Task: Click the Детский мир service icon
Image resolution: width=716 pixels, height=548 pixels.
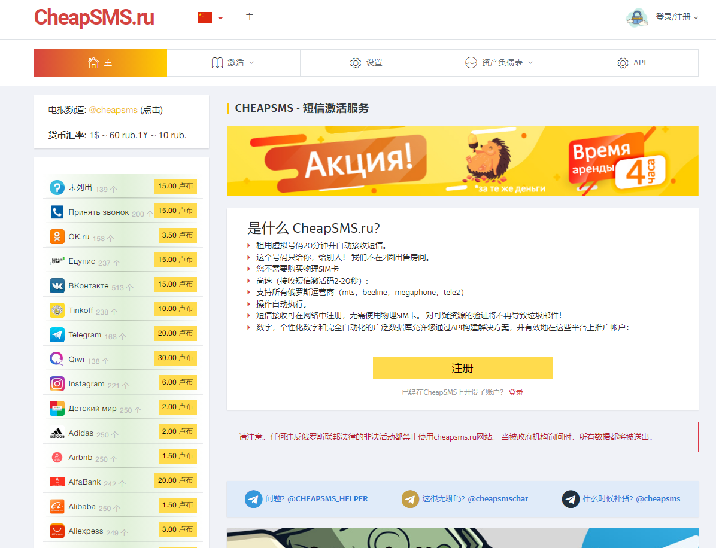Action: point(57,409)
